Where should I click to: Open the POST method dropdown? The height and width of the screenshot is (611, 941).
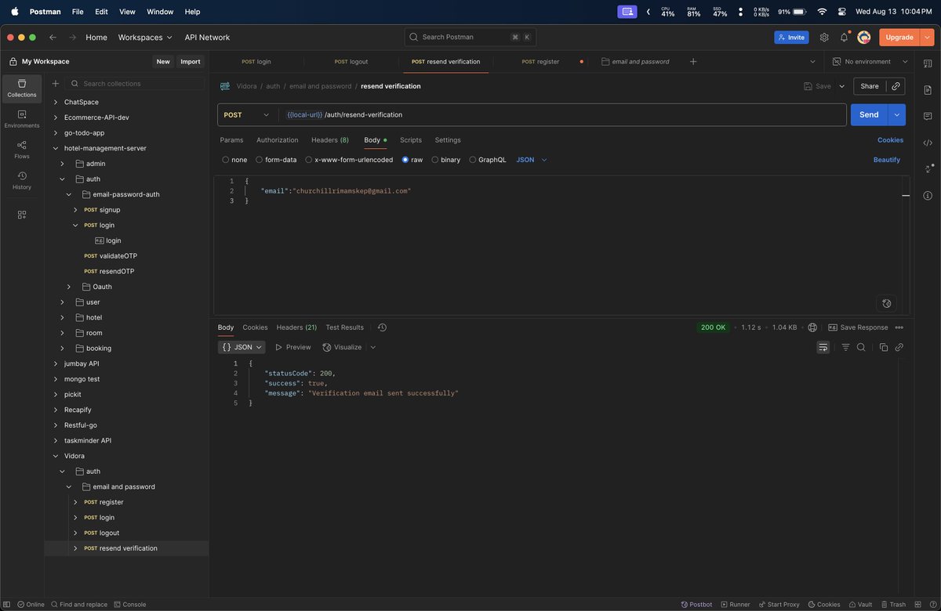point(246,114)
